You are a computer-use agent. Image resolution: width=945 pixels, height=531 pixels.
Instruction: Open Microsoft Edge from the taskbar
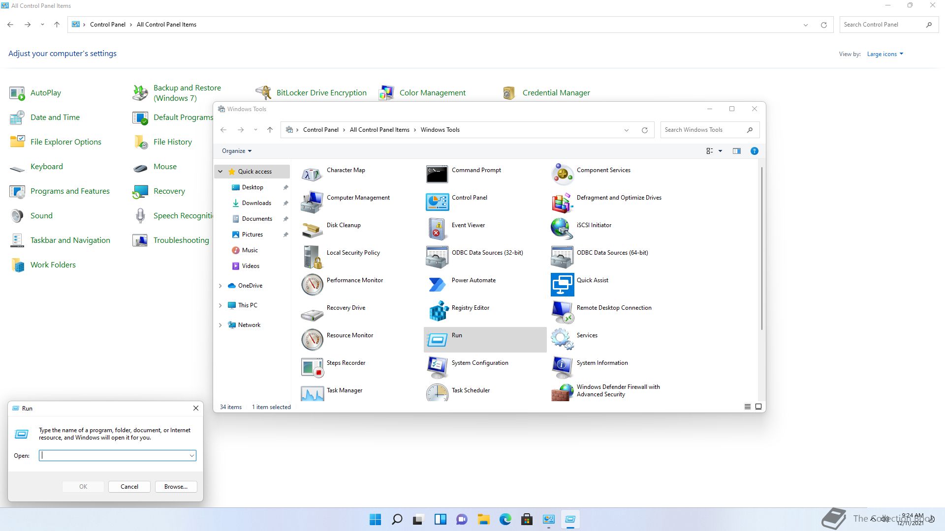(505, 519)
